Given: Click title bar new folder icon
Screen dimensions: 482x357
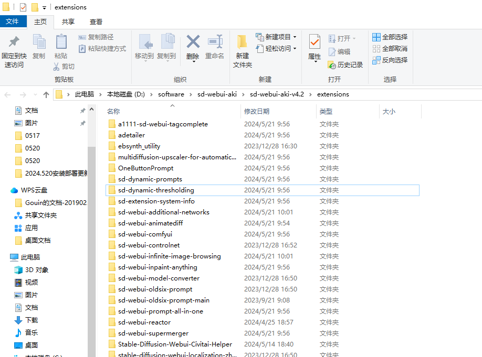Looking at the screenshot, I should pos(35,7).
